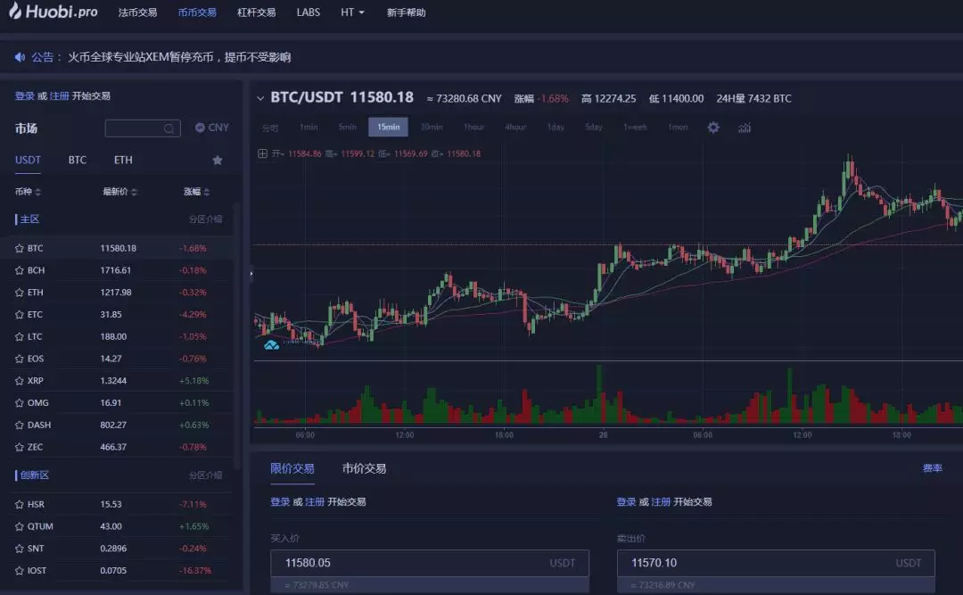Open the favorites star tab in markets

(x=217, y=160)
